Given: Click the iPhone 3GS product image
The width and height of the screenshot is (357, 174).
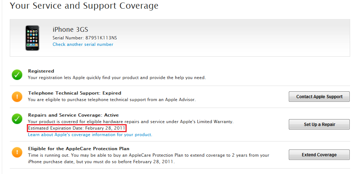Looking at the screenshot, I should point(32,38).
